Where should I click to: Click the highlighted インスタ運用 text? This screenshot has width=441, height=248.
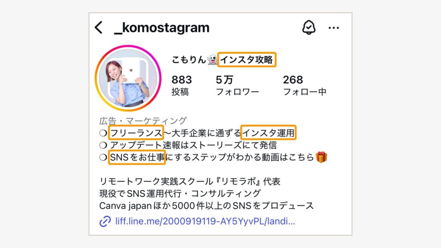268,133
